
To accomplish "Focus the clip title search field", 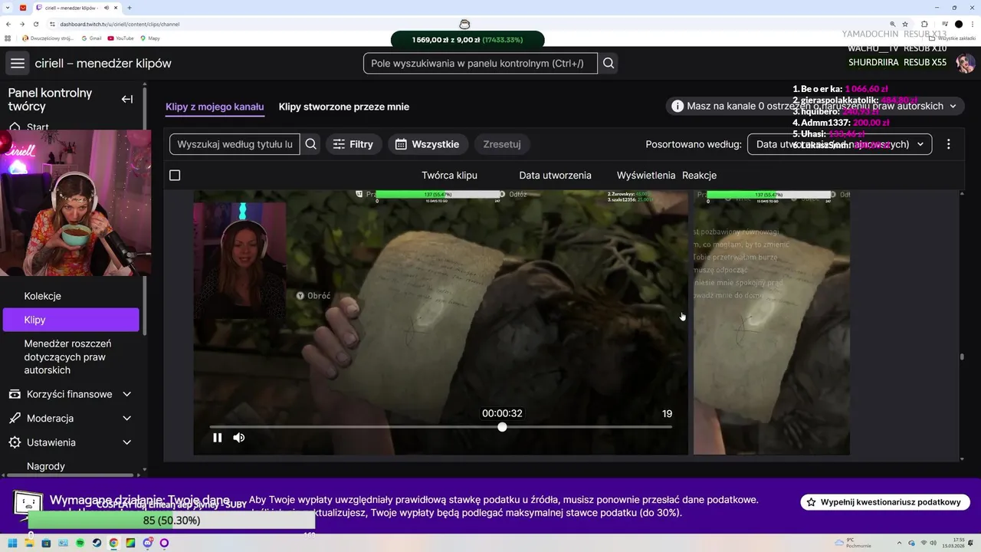I will click(x=235, y=144).
